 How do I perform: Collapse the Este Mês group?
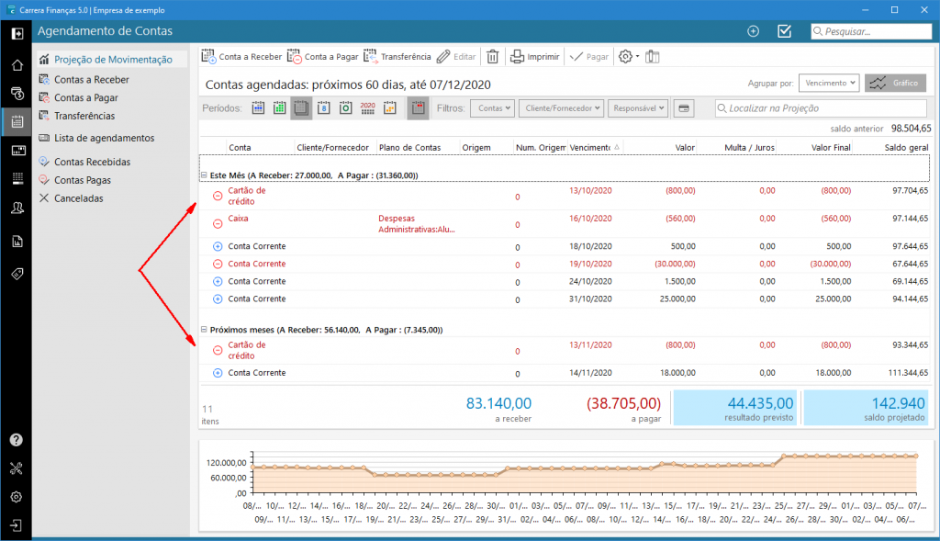[x=203, y=175]
